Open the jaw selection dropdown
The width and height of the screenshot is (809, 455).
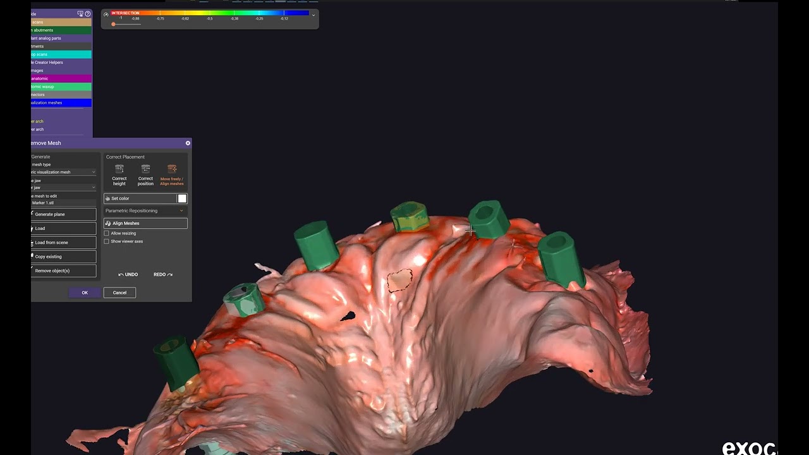tap(63, 188)
